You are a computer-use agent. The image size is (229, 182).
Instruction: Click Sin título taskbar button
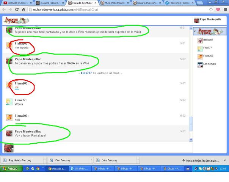[x=80, y=169]
